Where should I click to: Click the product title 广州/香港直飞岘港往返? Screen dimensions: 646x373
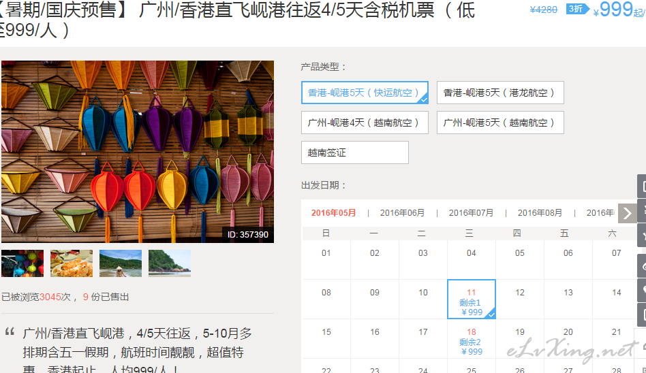pos(237,19)
